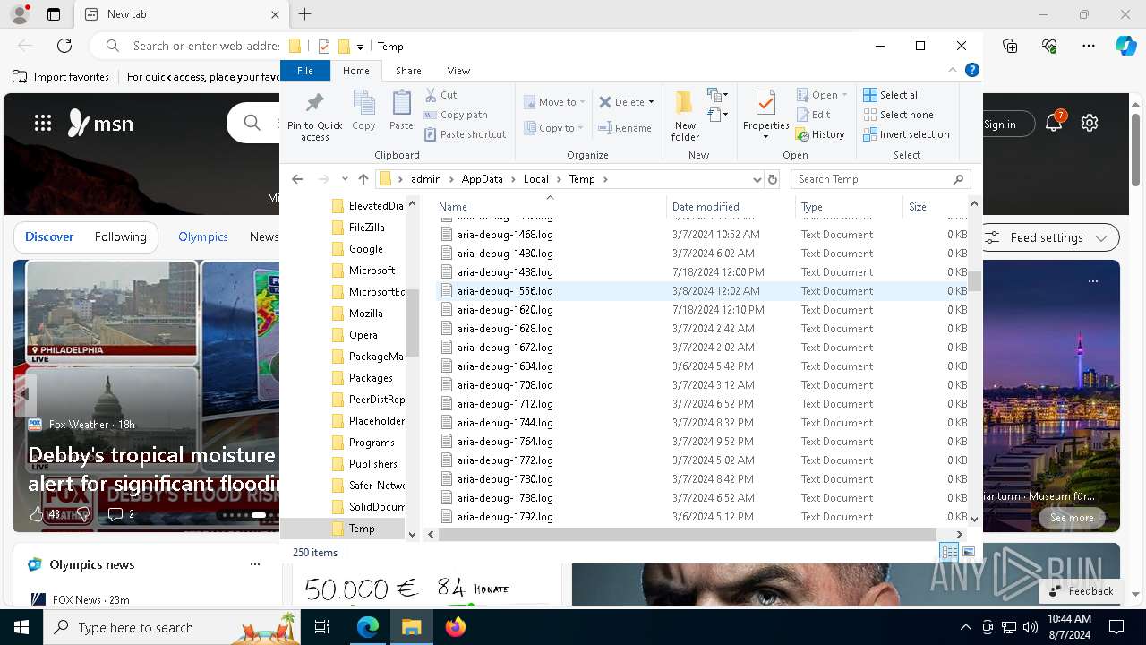The width and height of the screenshot is (1146, 645).
Task: Click the See more button on MSN
Action: (1072, 518)
